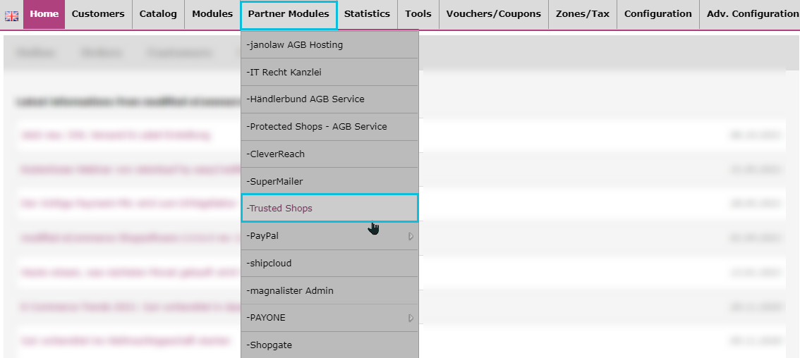Select the shipcloud menu item
The width and height of the screenshot is (800, 358).
(329, 263)
